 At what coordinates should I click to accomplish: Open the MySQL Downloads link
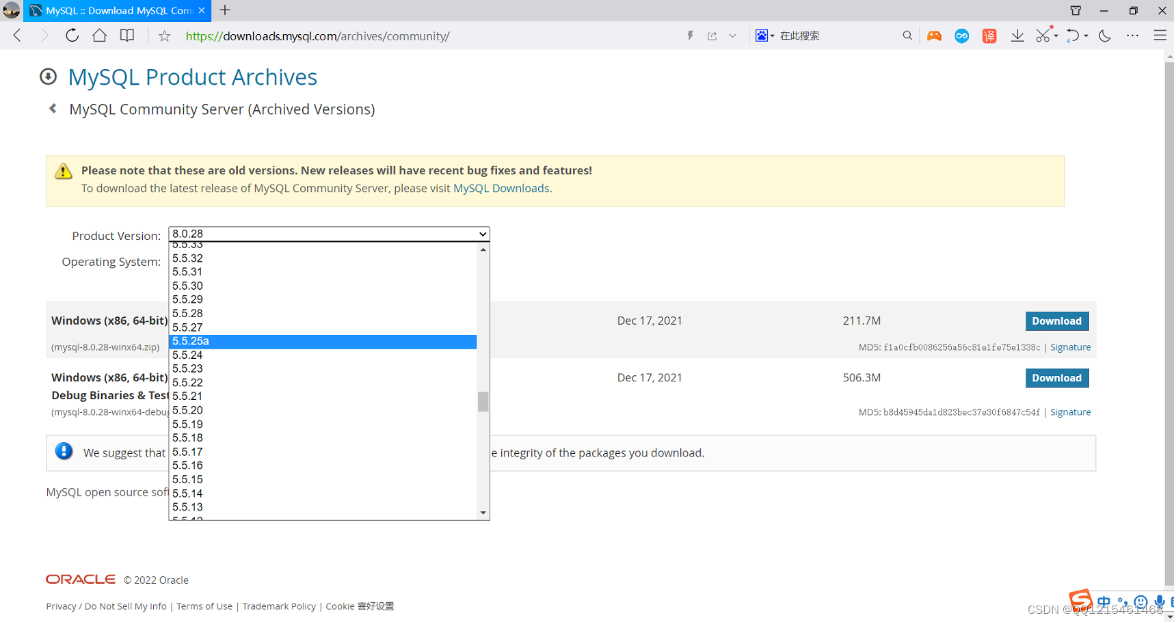click(x=501, y=188)
